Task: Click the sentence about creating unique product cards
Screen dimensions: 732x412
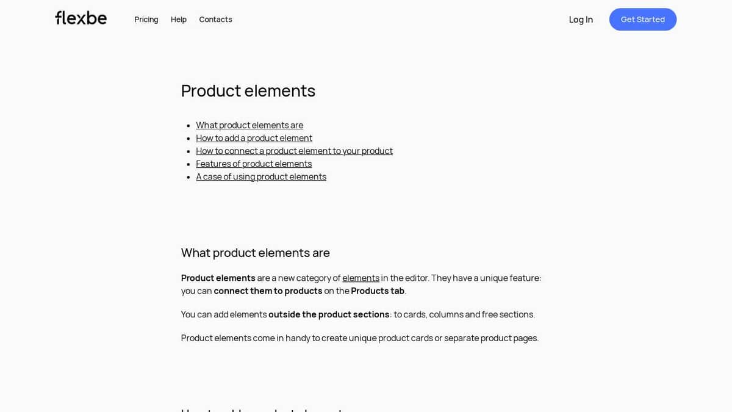Action: tap(359, 338)
